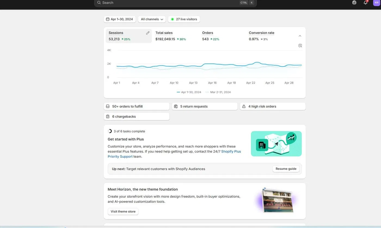Open the purple account avatar menu
The image size is (381, 228).
pos(376,2)
